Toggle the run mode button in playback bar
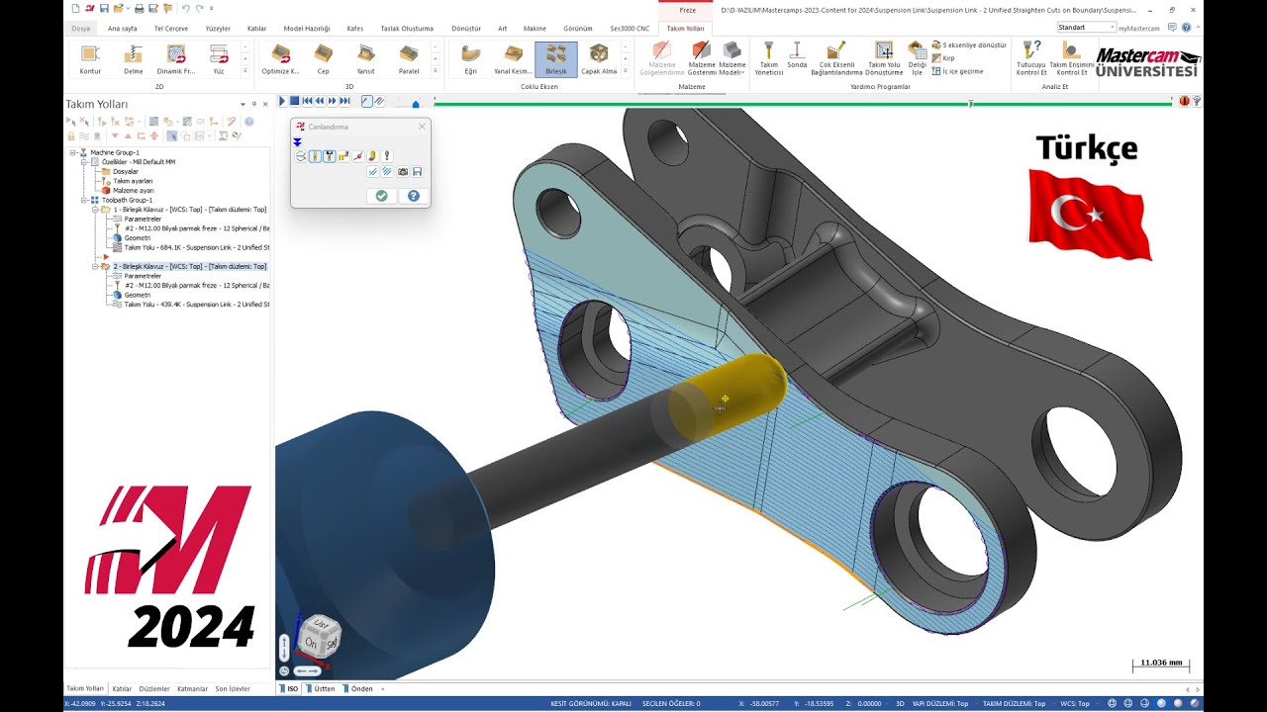The image size is (1267, 712). point(380,101)
